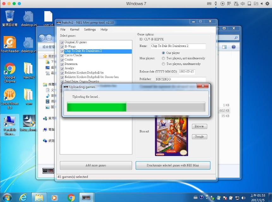The width and height of the screenshot is (272, 202).
Task: Select Parallels Shared Folders desktop icon
Action: [x=10, y=125]
